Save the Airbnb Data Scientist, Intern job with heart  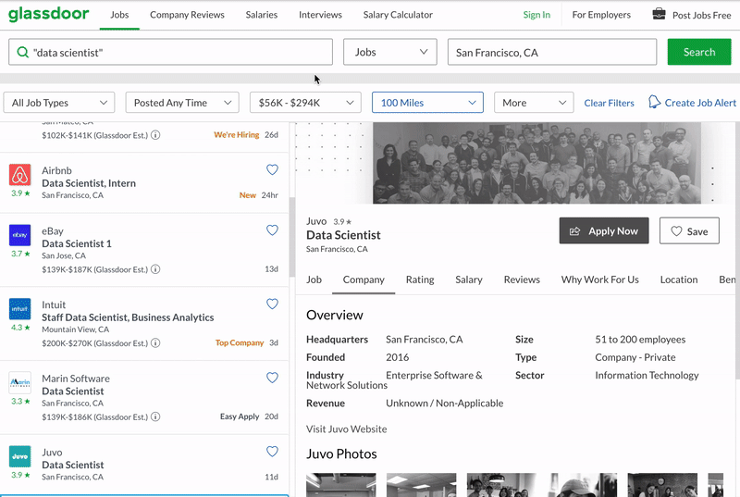272,169
